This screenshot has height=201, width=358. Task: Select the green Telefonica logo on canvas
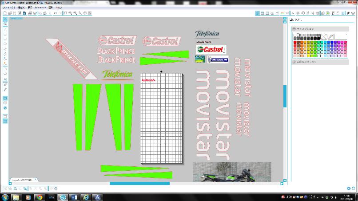click(x=117, y=75)
